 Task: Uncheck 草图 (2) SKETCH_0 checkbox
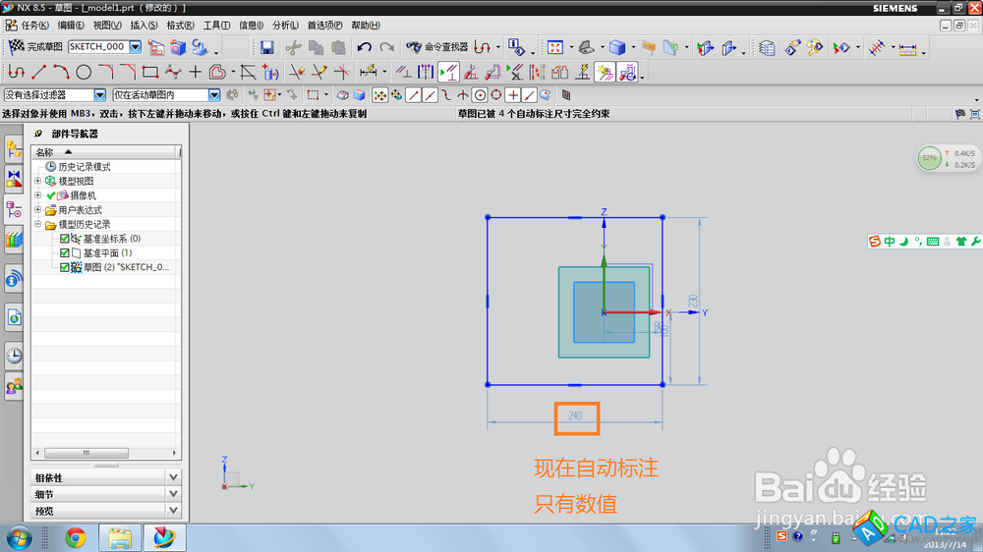pos(65,267)
